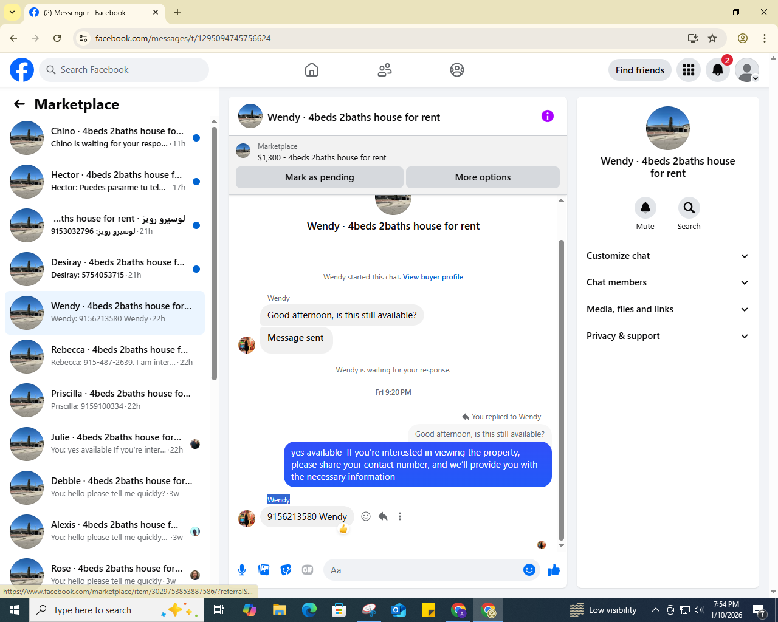Expand Privacy & support section
778x622 pixels.
pos(667,336)
